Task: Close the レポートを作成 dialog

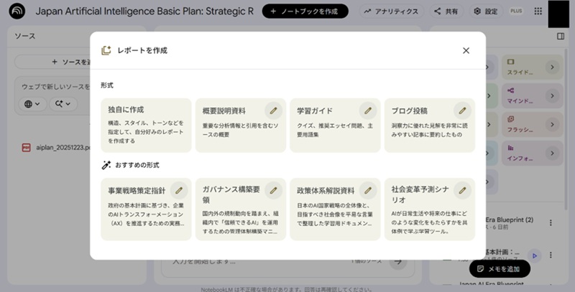Action: [466, 50]
